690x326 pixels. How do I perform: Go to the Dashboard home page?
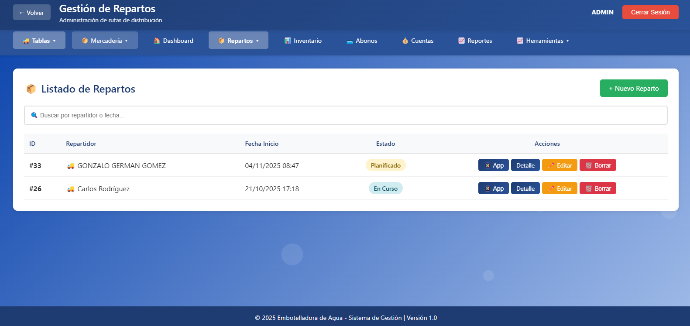(173, 41)
